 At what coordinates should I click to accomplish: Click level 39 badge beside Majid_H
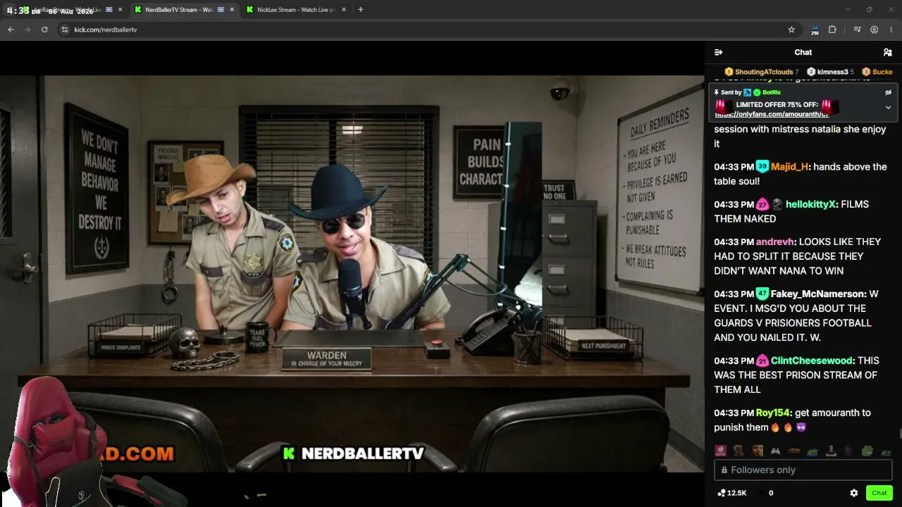[x=762, y=167]
